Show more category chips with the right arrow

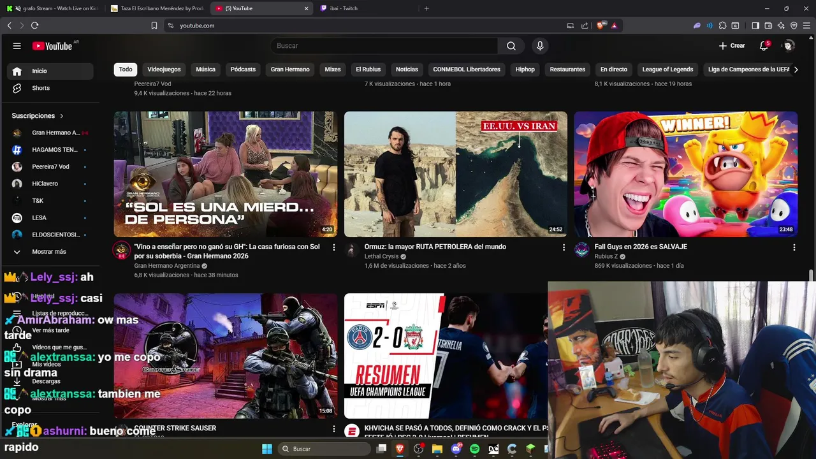(x=796, y=69)
